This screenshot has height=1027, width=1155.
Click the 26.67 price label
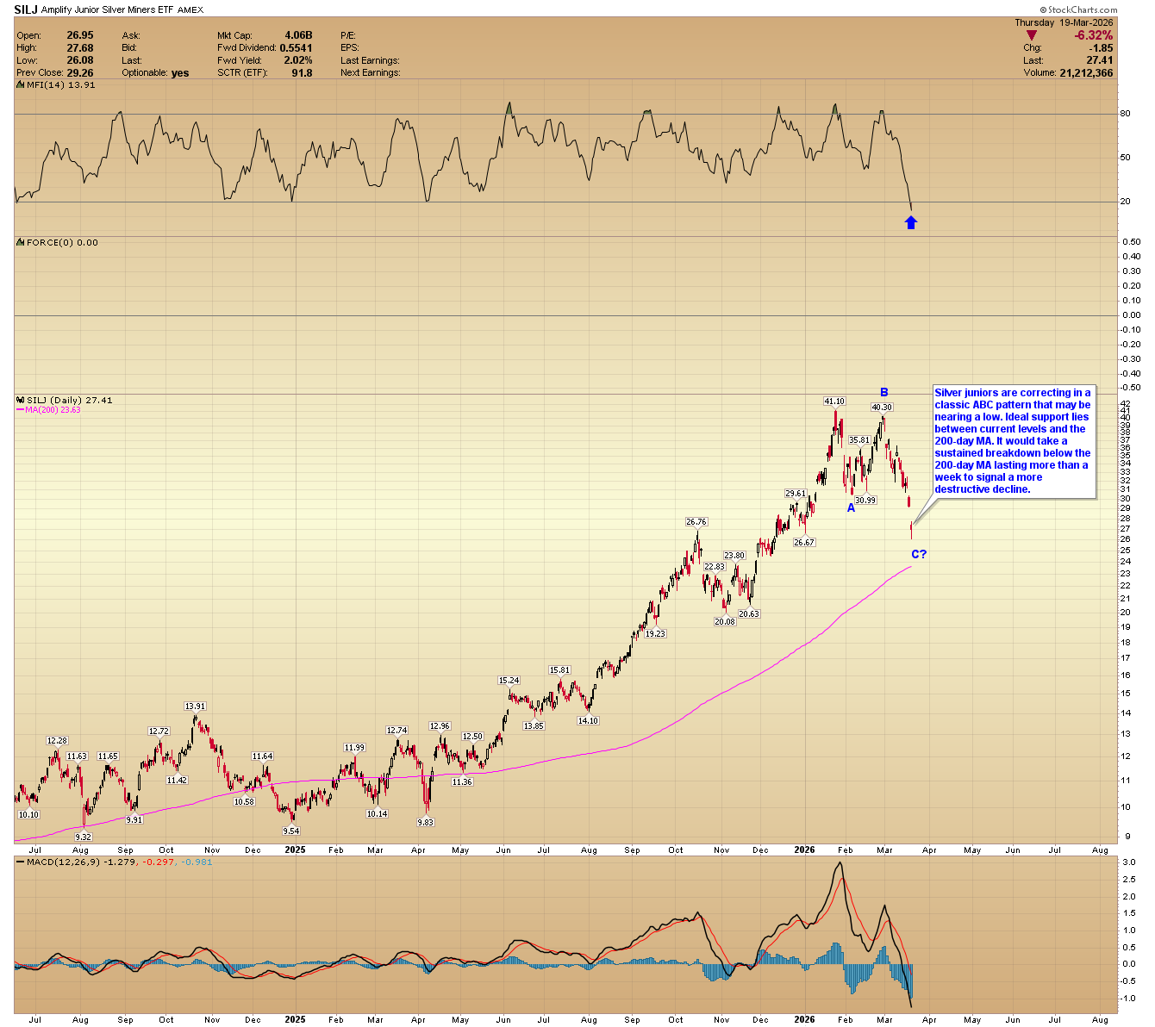click(x=804, y=543)
